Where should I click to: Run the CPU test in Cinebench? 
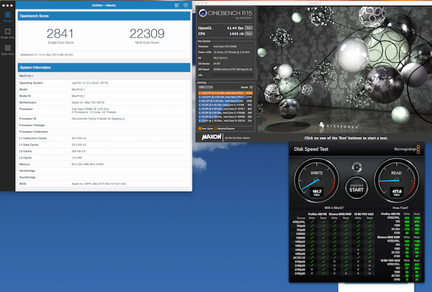(248, 34)
